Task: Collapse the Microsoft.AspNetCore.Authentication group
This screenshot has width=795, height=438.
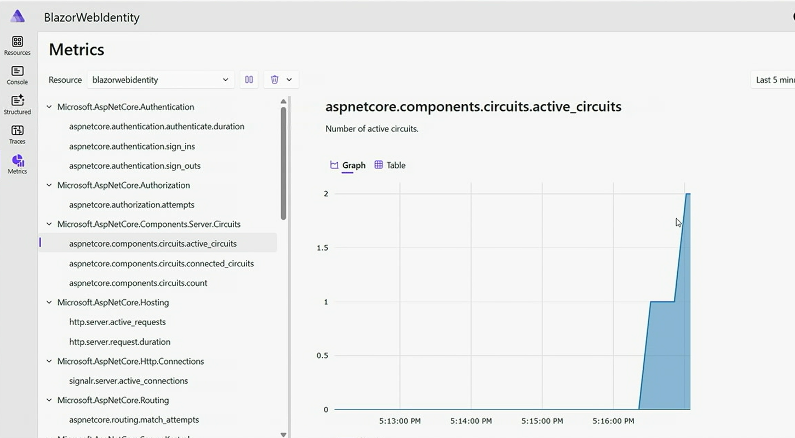Action: pos(49,107)
